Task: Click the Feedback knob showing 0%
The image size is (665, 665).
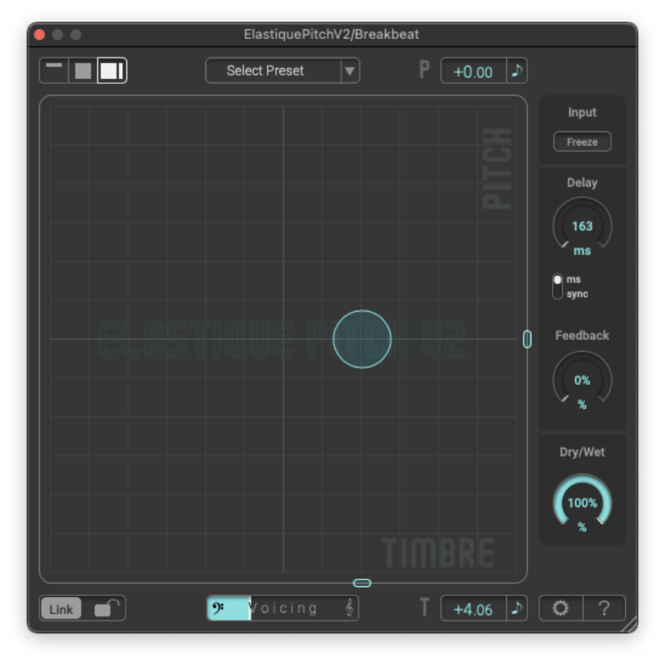Action: click(x=582, y=381)
